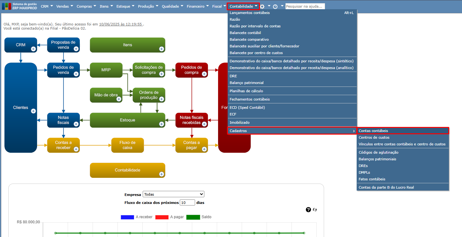Refresh the cash flow chart
The height and width of the screenshot is (237, 462).
click(315, 210)
